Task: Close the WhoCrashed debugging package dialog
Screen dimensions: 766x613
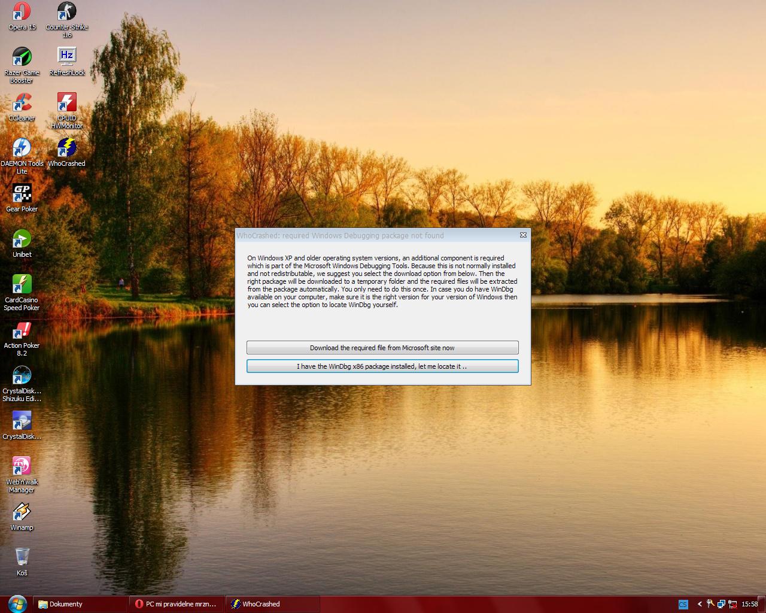Action: pyautogui.click(x=523, y=235)
